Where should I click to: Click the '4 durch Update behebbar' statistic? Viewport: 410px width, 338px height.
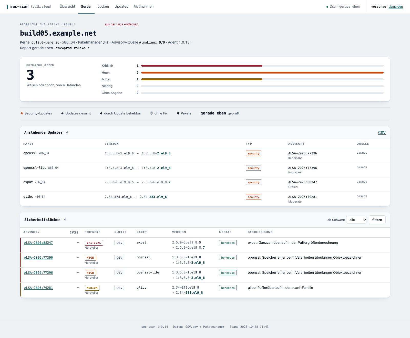pyautogui.click(x=120, y=113)
